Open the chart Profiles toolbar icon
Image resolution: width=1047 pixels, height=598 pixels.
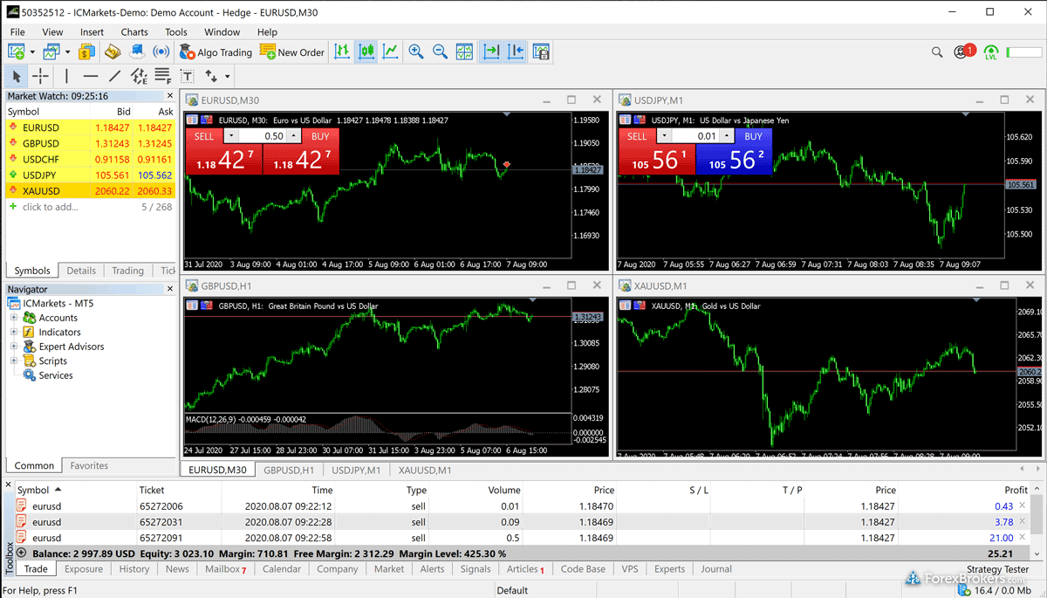coord(51,52)
